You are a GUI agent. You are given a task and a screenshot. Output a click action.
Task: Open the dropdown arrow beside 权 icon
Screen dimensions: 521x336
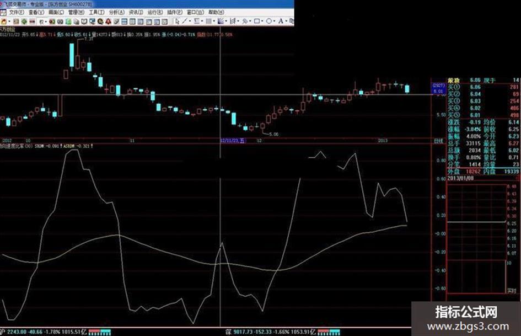tap(46, 22)
